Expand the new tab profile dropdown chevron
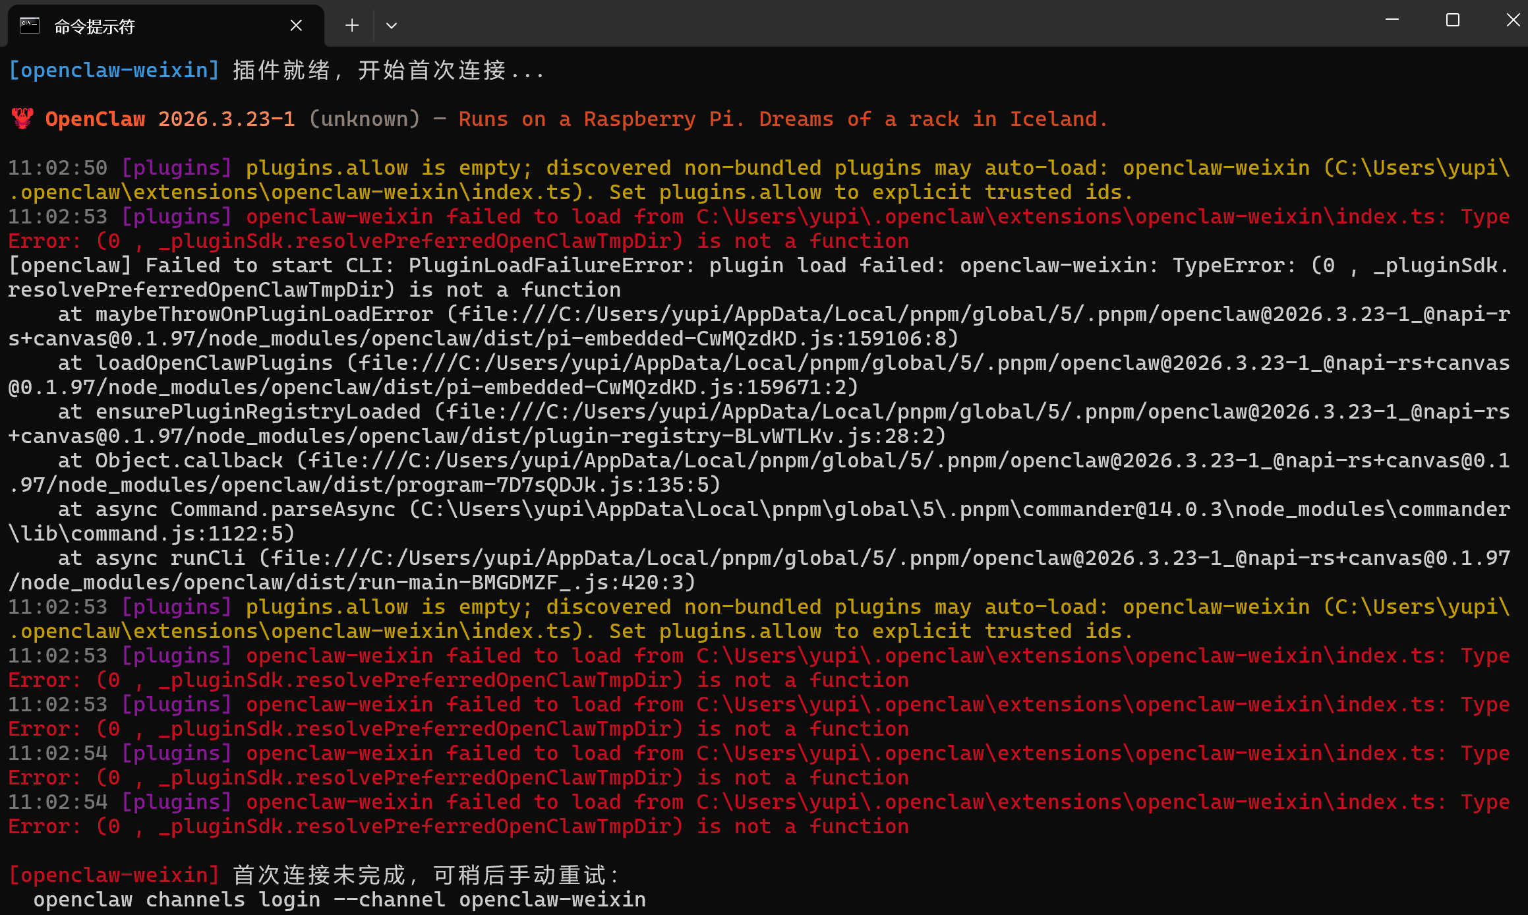 click(x=392, y=26)
